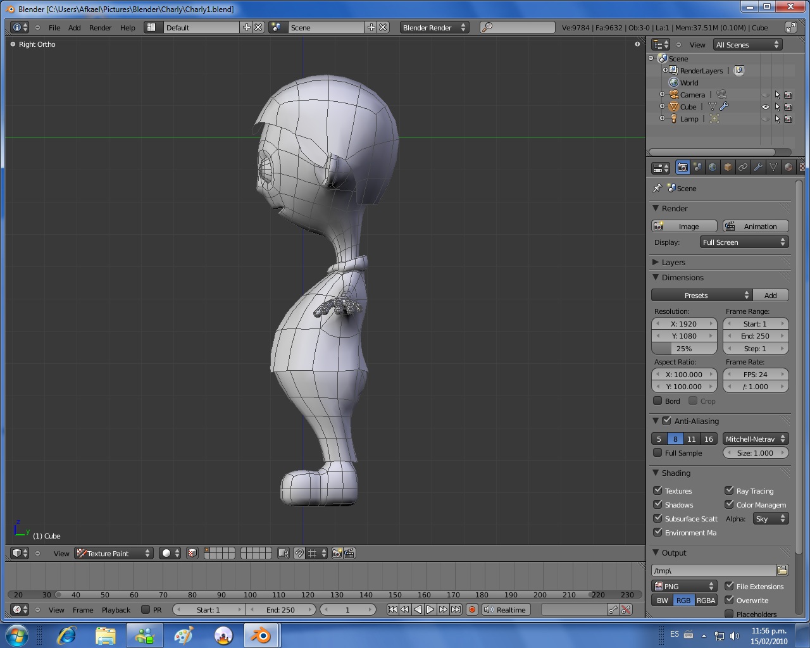Enable the Full Sample checkbox

click(x=657, y=453)
